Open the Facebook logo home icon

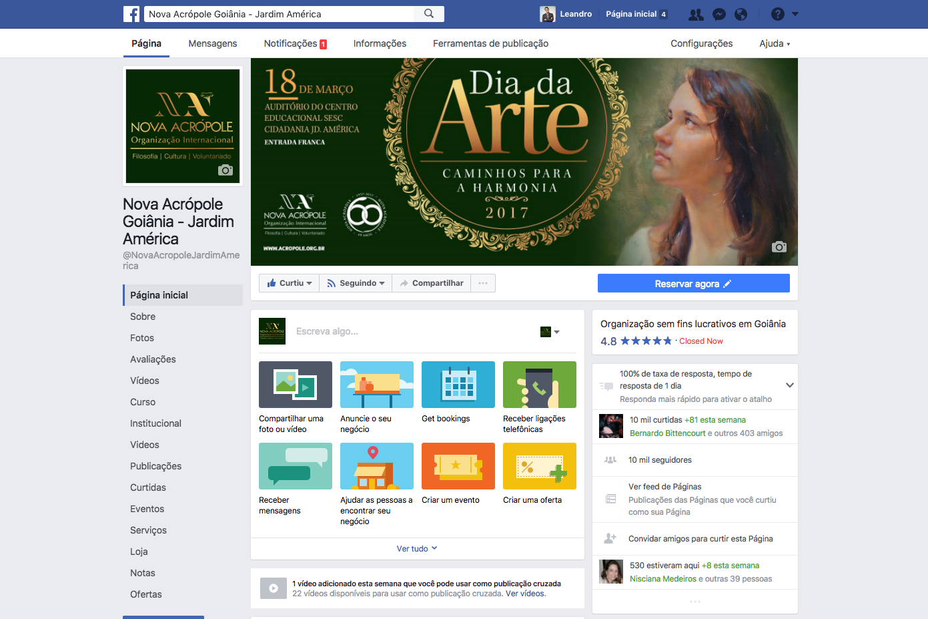pyautogui.click(x=131, y=14)
